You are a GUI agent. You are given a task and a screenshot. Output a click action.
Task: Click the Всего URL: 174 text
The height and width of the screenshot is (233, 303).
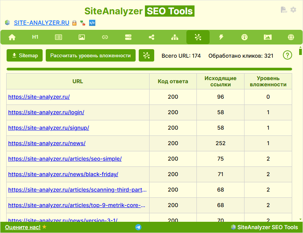(x=181, y=56)
